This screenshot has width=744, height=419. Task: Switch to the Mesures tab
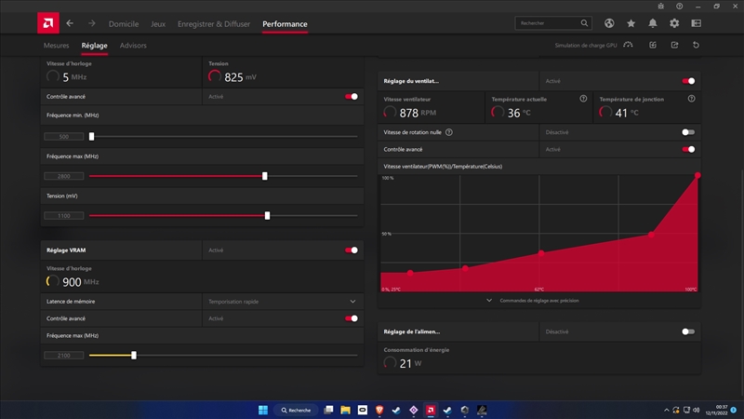coord(56,46)
